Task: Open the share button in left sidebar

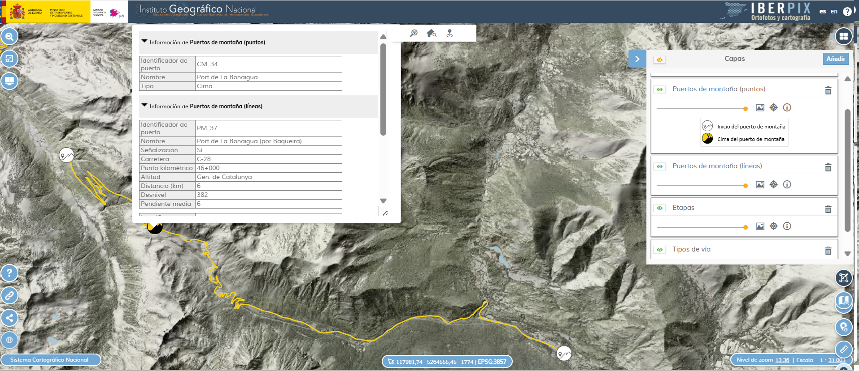Action: pyautogui.click(x=9, y=318)
